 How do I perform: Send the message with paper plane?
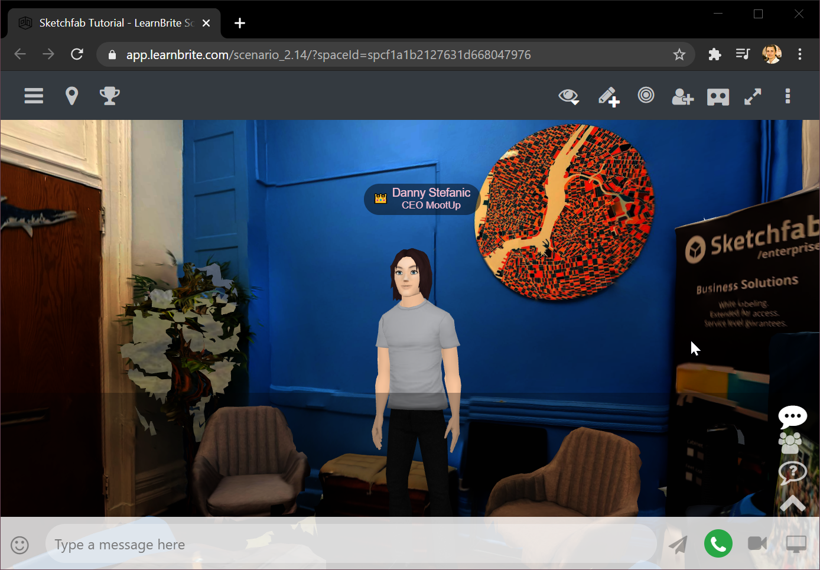[678, 544]
